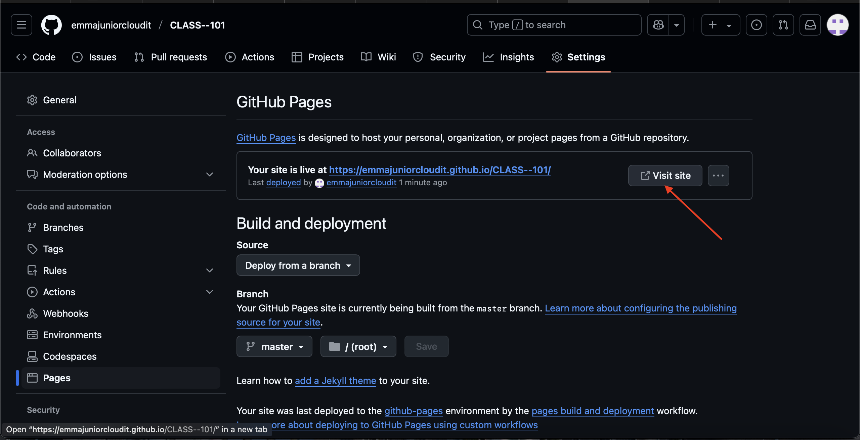The image size is (860, 440).
Task: Expand the sidebar Actions chevron
Action: click(210, 292)
